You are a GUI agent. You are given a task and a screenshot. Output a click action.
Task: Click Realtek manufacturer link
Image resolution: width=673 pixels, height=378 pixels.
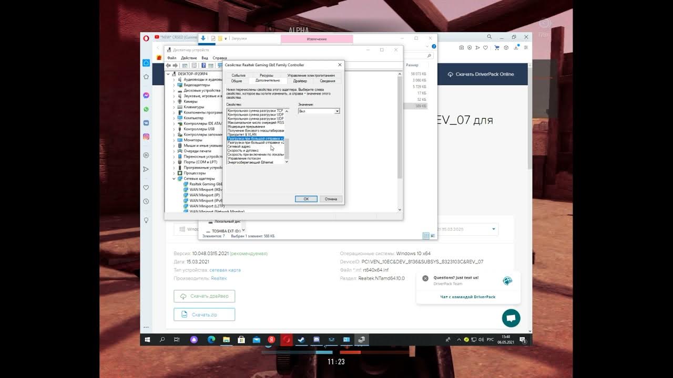219,278
